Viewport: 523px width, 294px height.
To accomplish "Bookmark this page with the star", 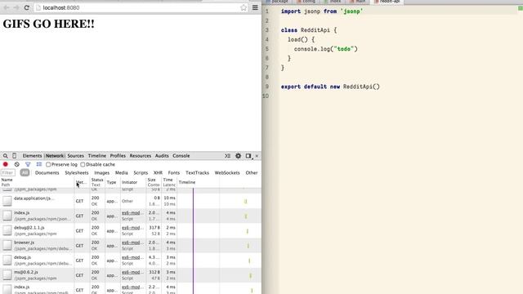I will point(244,7).
